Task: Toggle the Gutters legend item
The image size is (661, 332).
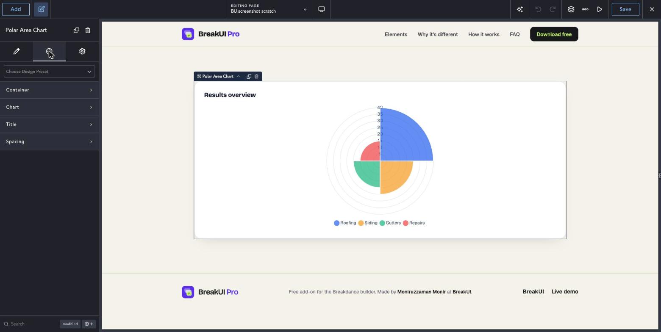Action: [x=390, y=223]
